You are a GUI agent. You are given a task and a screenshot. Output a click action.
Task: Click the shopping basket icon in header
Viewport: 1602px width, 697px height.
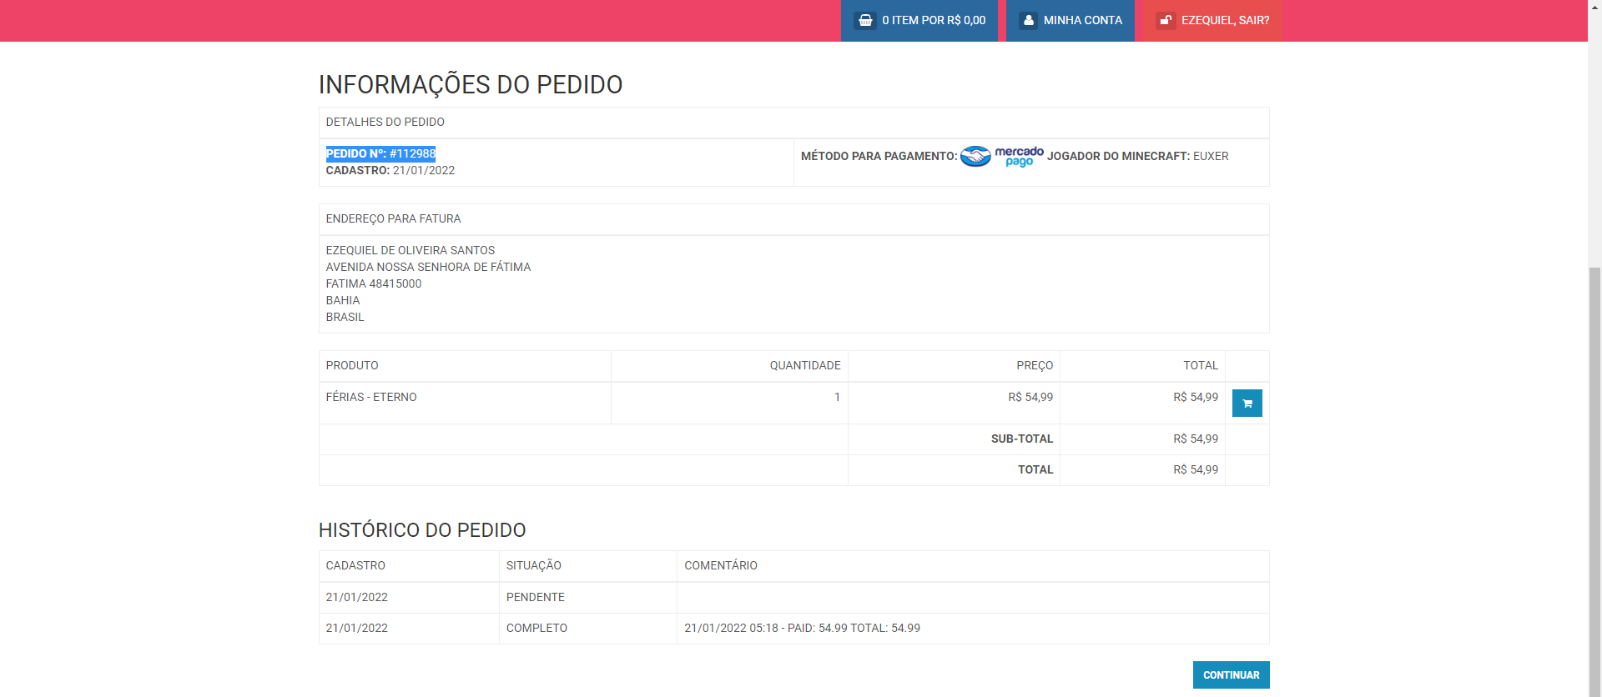[x=865, y=20]
